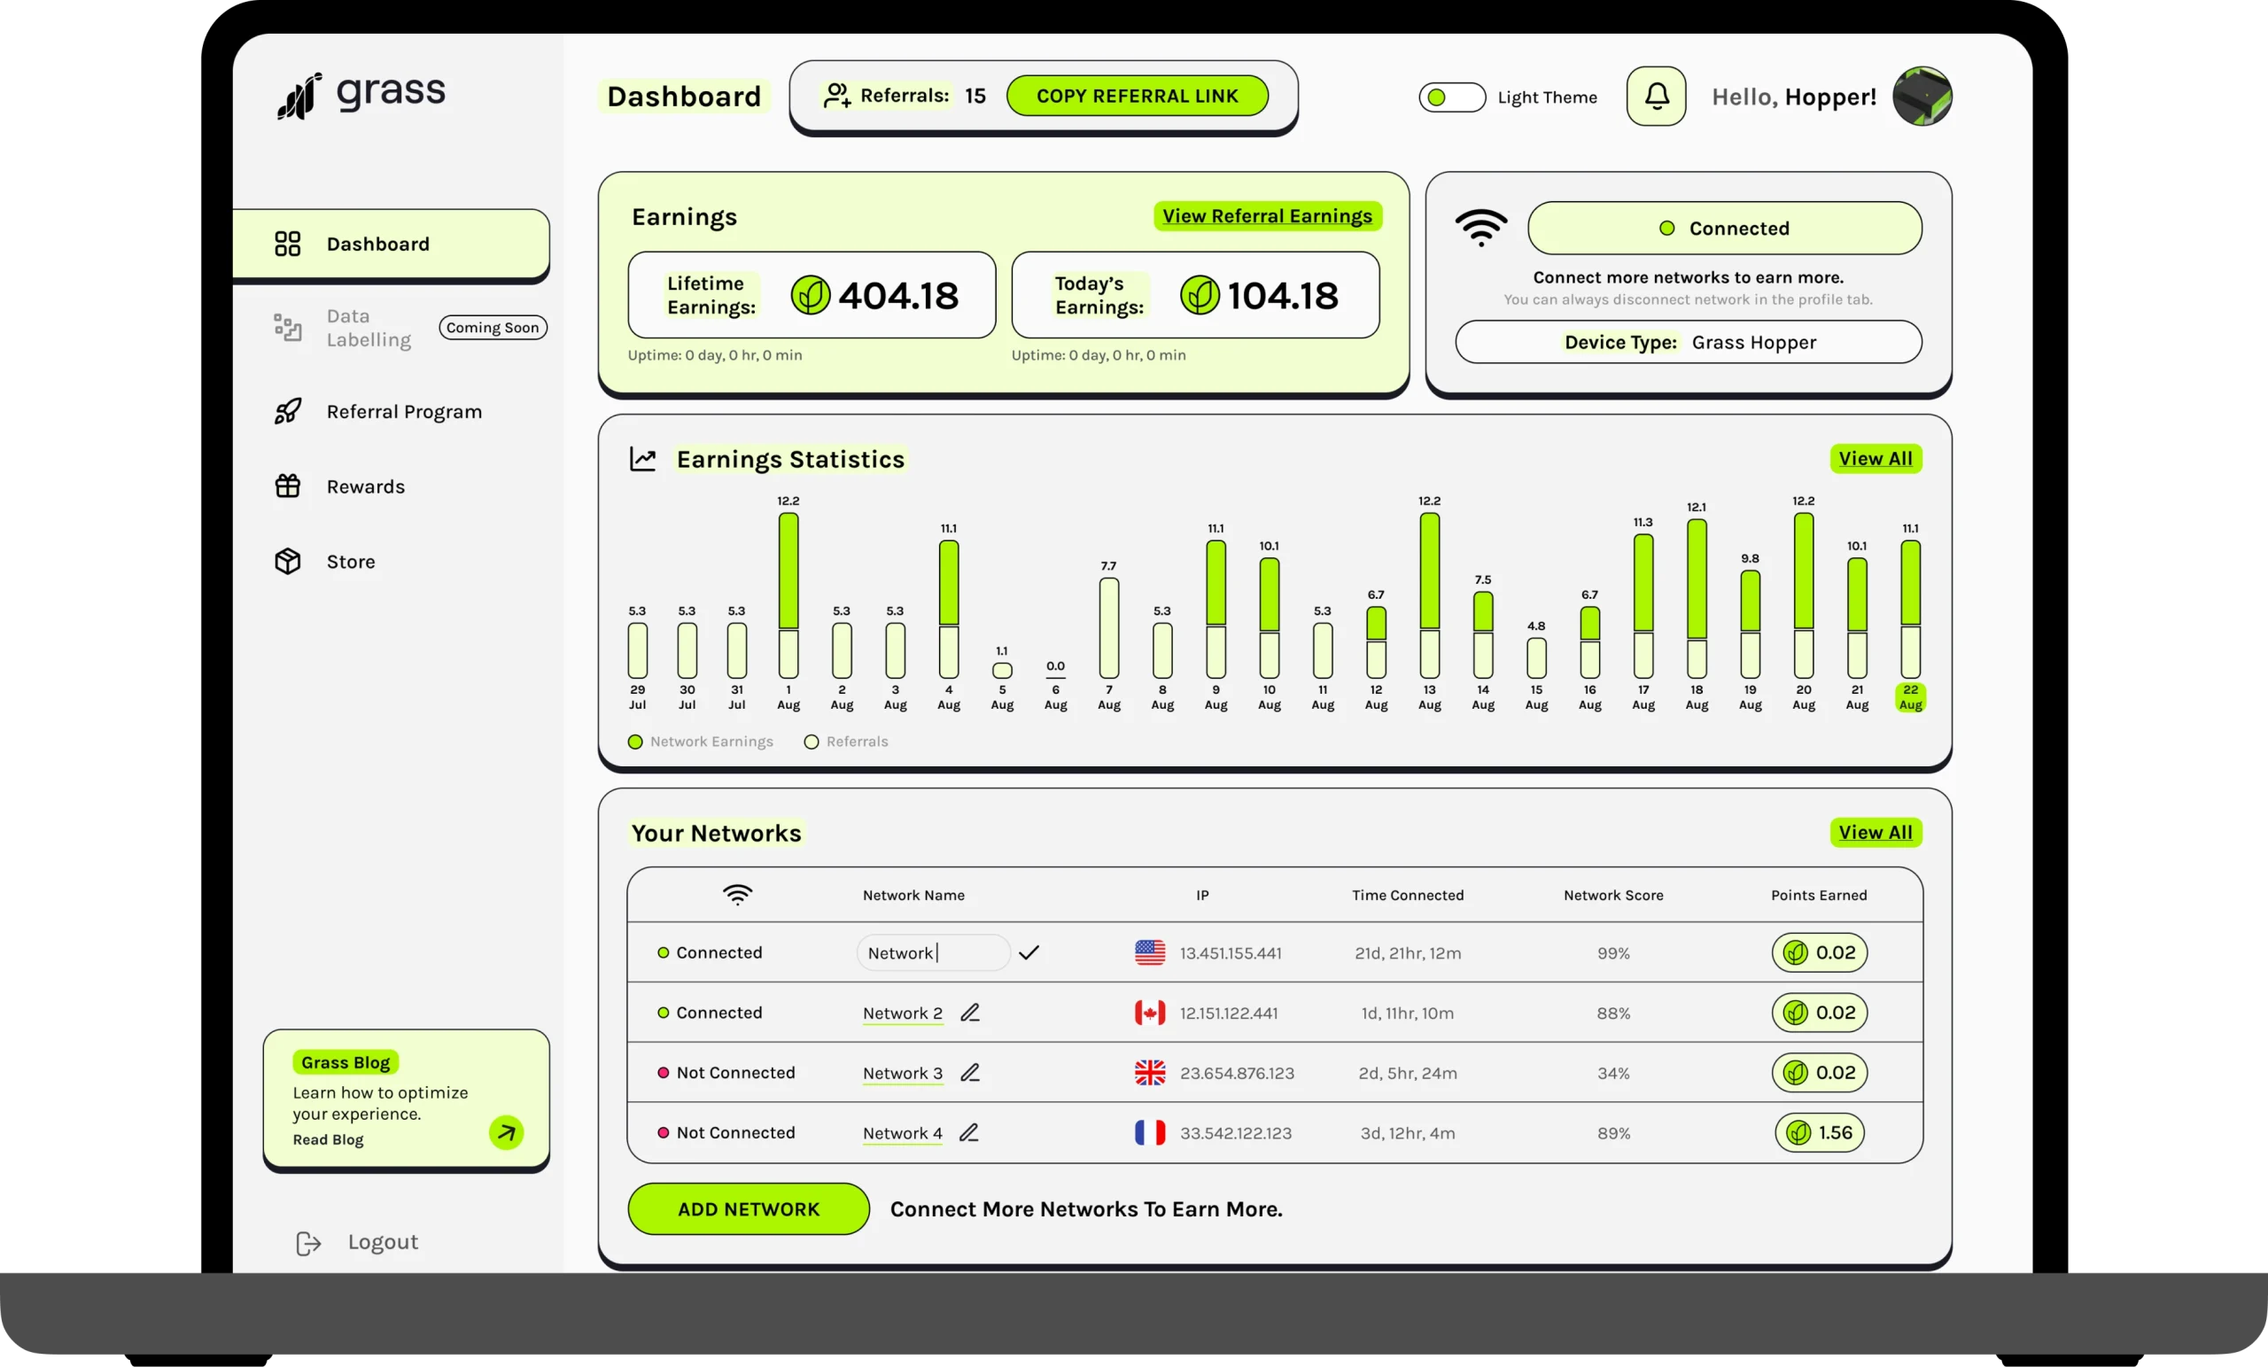Expand Your Networks View All section

tap(1875, 831)
